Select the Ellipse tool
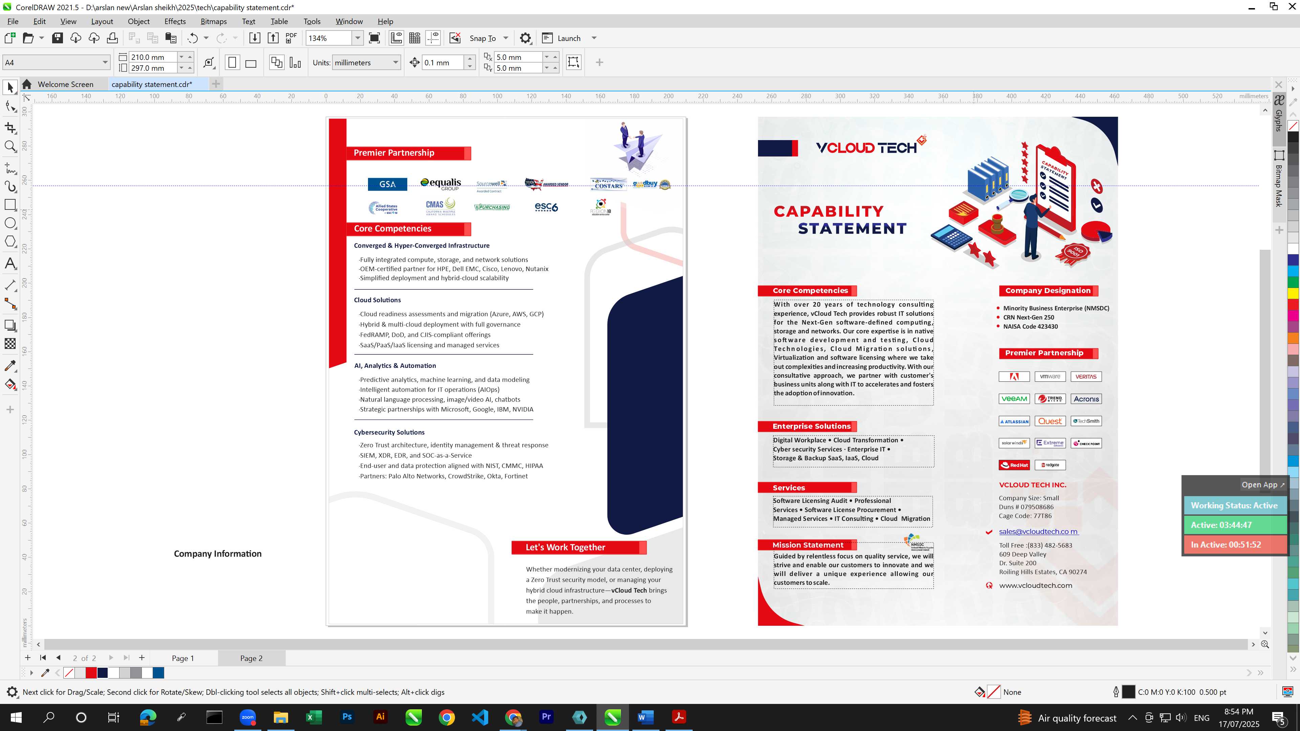The image size is (1300, 731). (x=10, y=223)
